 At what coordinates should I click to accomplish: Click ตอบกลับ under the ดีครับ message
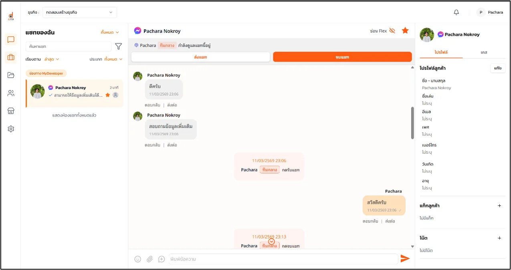tap(152, 105)
